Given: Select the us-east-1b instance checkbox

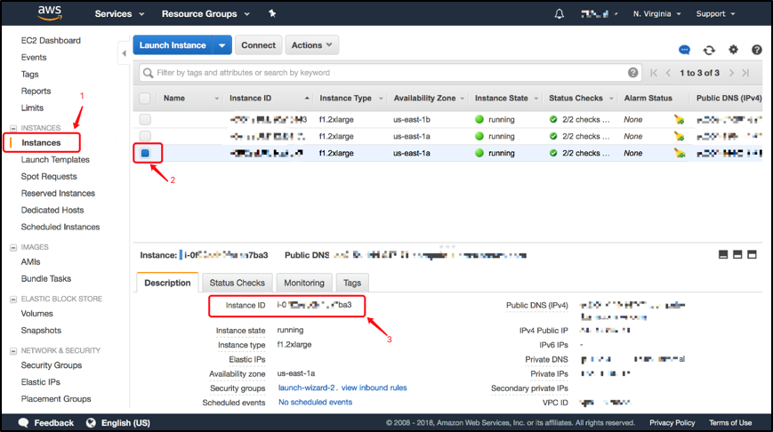Looking at the screenshot, I should click(x=145, y=119).
